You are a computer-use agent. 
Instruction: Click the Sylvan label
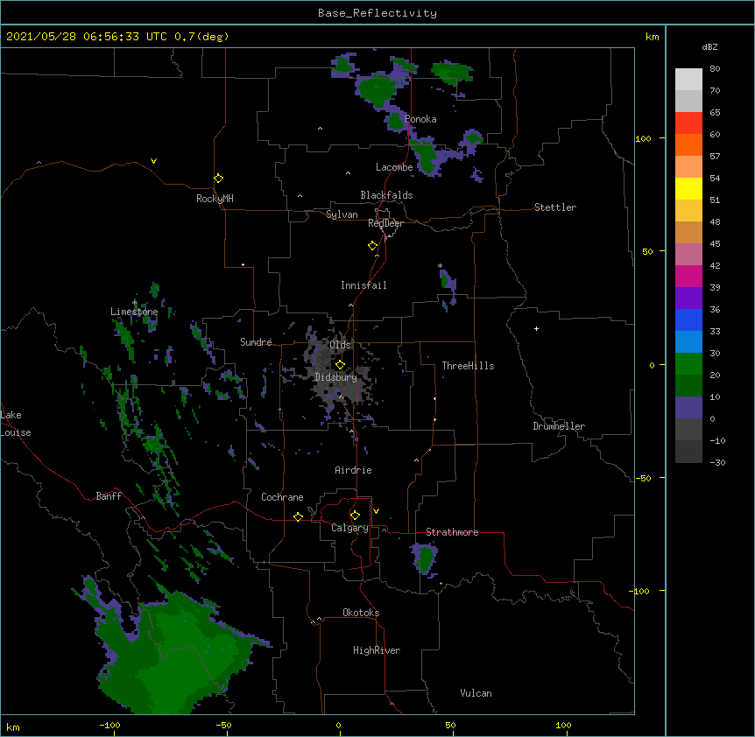(x=342, y=214)
